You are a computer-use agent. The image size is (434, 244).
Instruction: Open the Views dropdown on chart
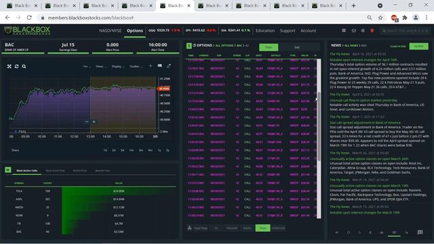pyautogui.click(x=101, y=66)
